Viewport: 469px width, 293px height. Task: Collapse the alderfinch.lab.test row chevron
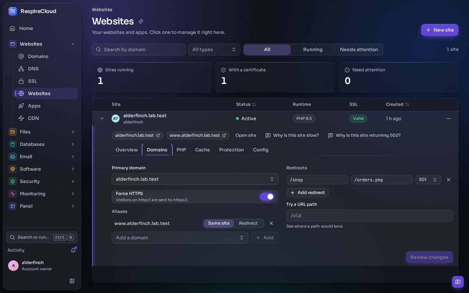click(x=102, y=119)
